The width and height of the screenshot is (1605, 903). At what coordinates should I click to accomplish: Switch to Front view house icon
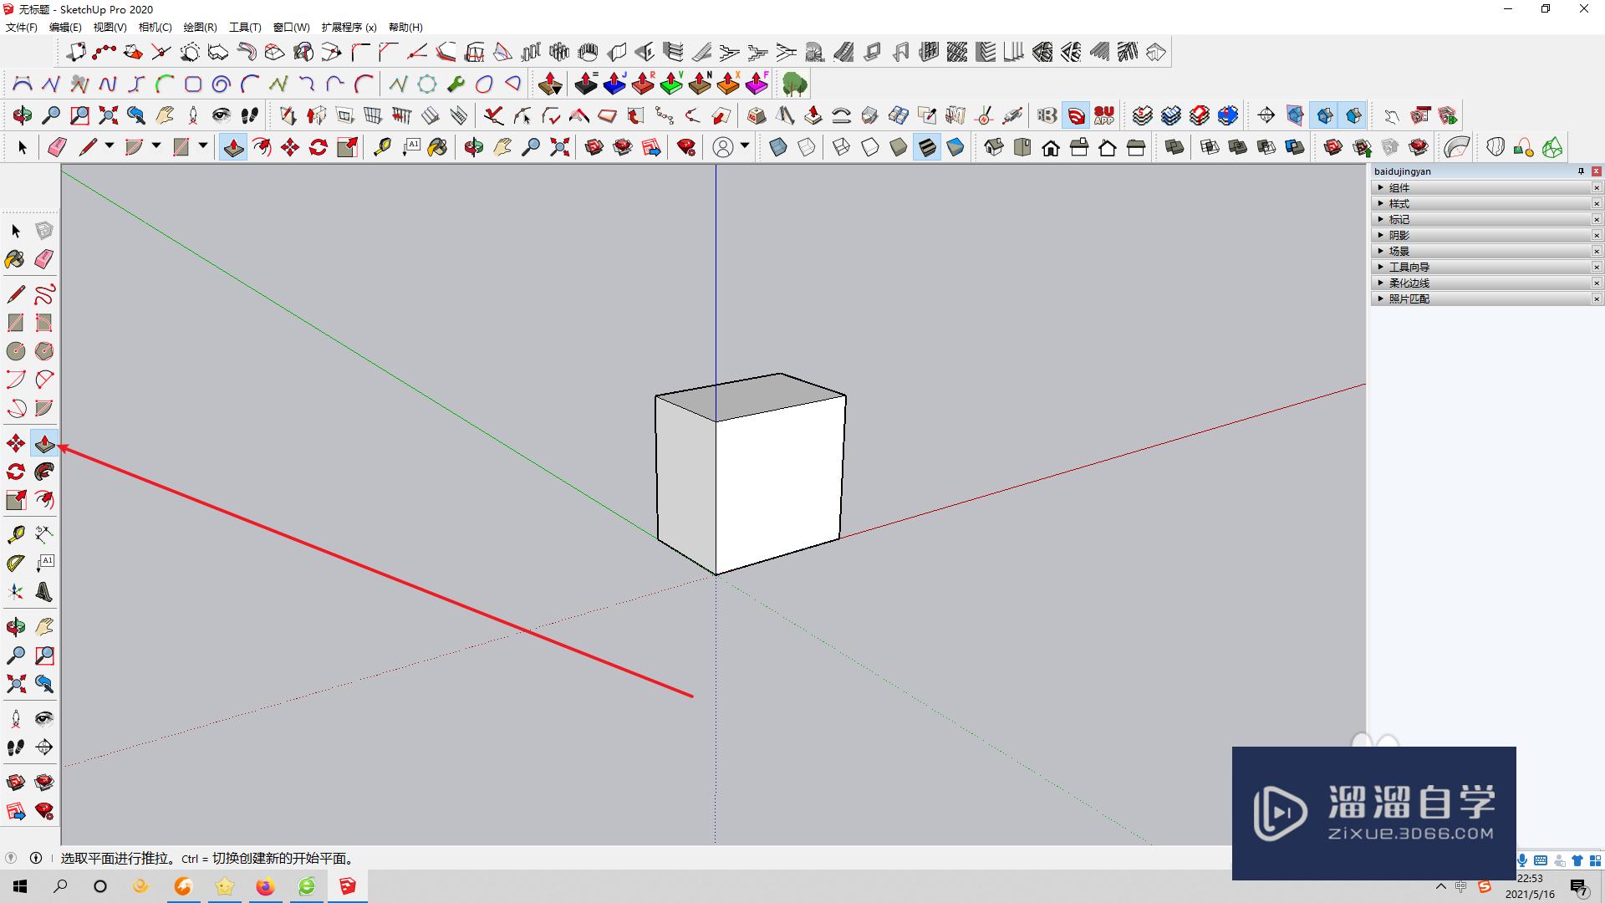pyautogui.click(x=1051, y=148)
